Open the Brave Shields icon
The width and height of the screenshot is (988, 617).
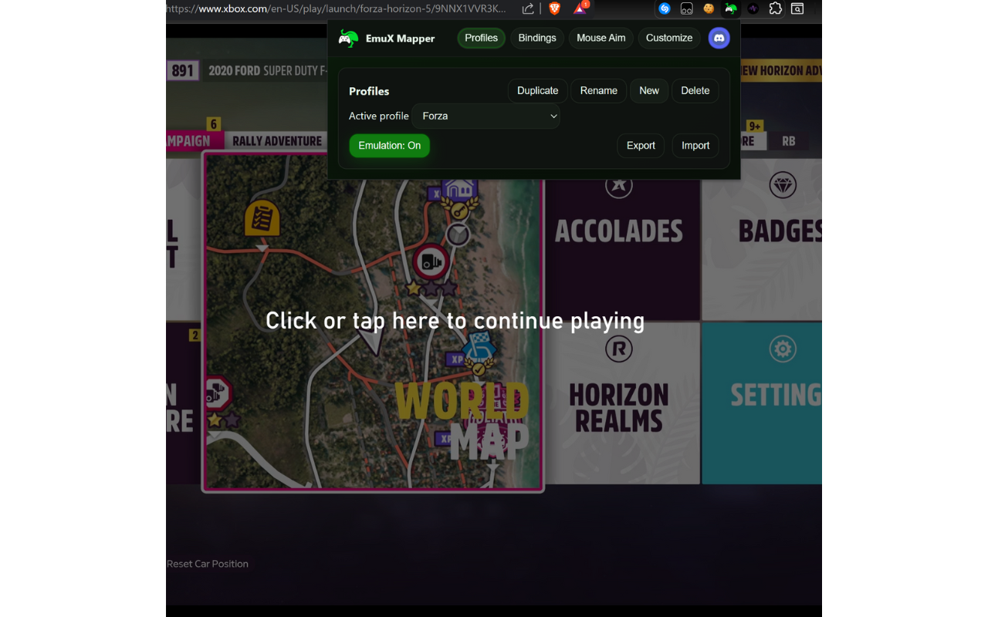[554, 8]
